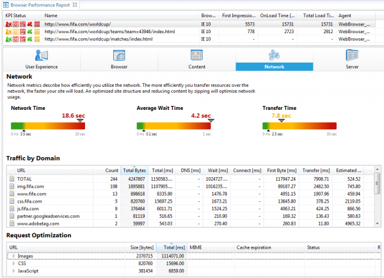Viewport: 384px width, 278px height.
Task: Click the yellow Browser KPI icon for the team=43946 row
Action: tap(15, 31)
